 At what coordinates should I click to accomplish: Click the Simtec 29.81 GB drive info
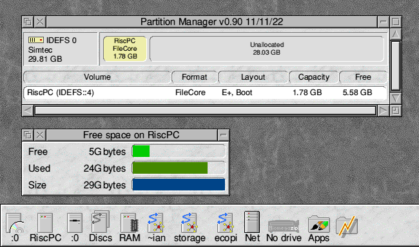[x=45, y=55]
